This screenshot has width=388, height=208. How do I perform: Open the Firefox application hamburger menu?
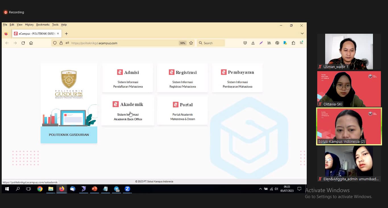301,43
